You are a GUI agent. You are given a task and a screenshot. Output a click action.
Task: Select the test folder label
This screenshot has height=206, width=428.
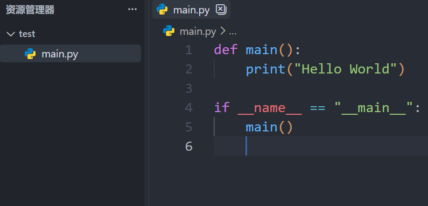(27, 34)
